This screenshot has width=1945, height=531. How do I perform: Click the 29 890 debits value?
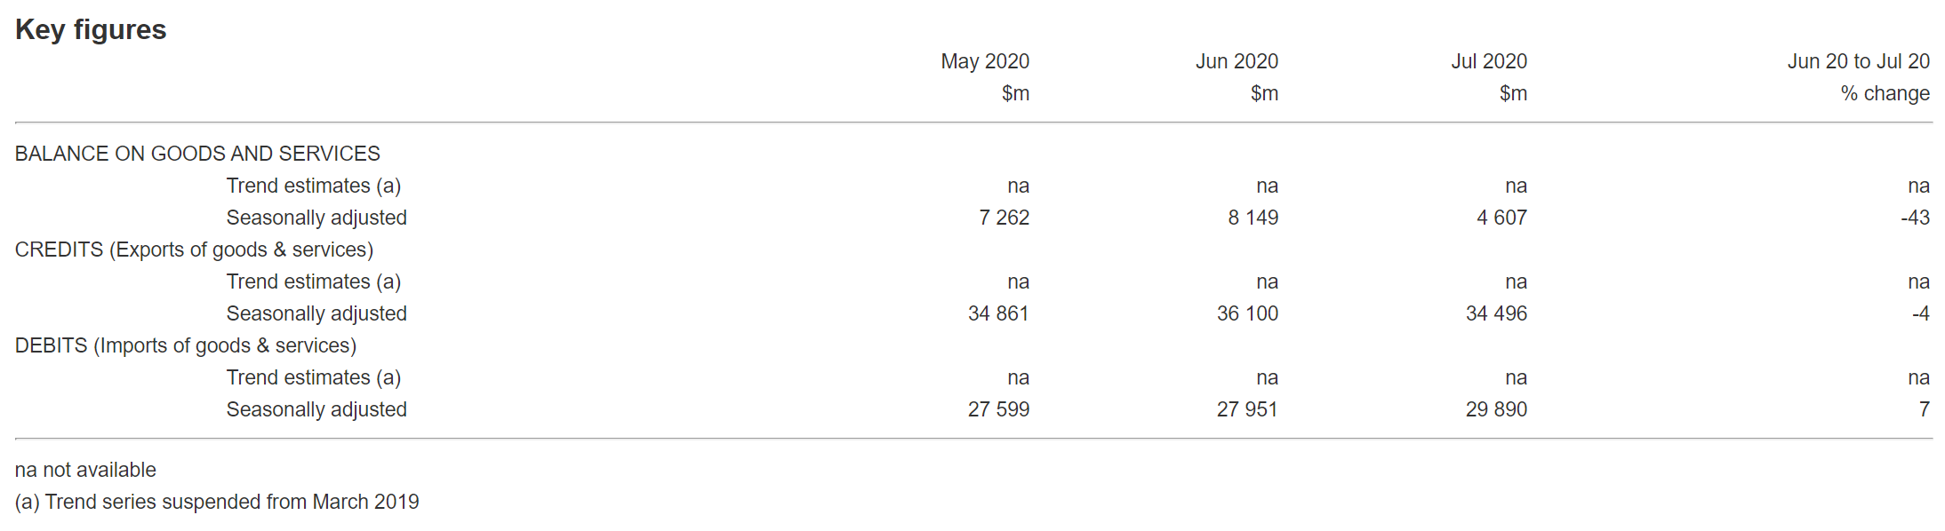pyautogui.click(x=1496, y=409)
